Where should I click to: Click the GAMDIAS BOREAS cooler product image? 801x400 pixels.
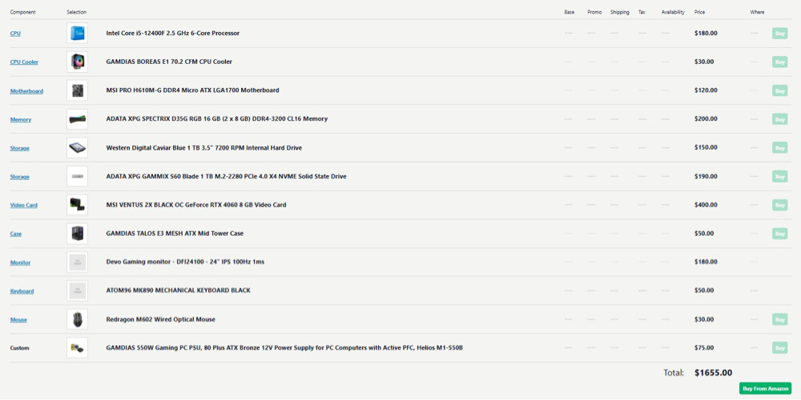(77, 62)
